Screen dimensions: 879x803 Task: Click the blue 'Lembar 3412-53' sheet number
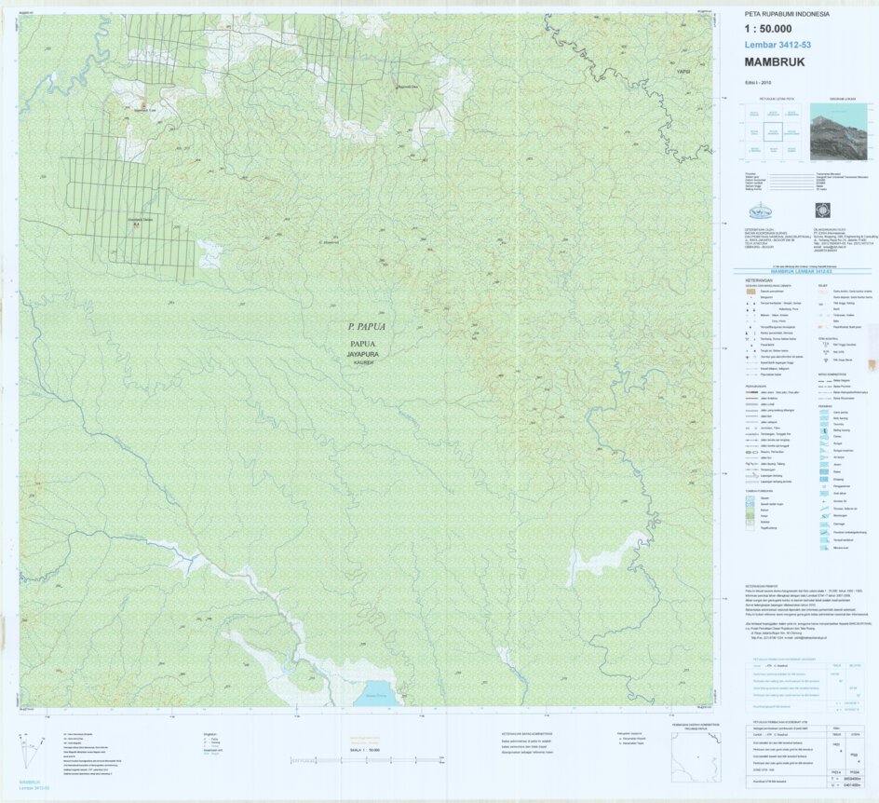[778, 46]
